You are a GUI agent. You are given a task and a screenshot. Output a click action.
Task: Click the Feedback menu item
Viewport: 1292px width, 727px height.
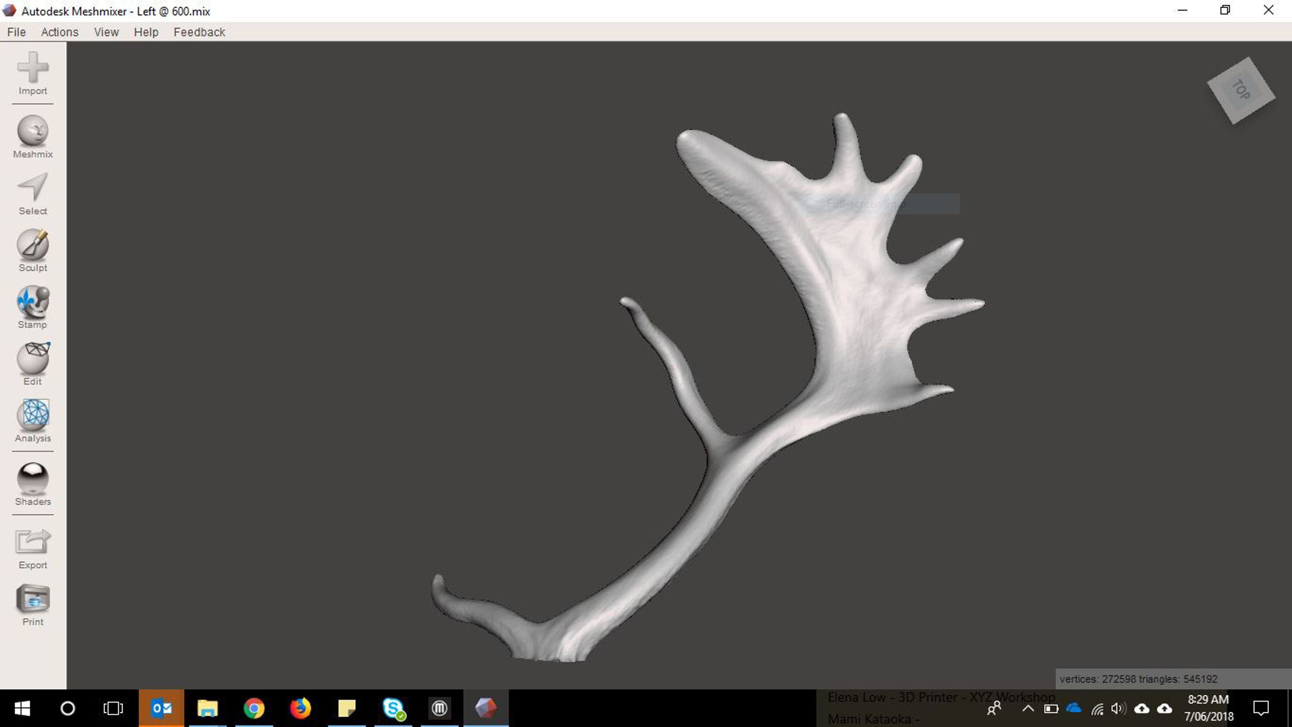pos(199,32)
